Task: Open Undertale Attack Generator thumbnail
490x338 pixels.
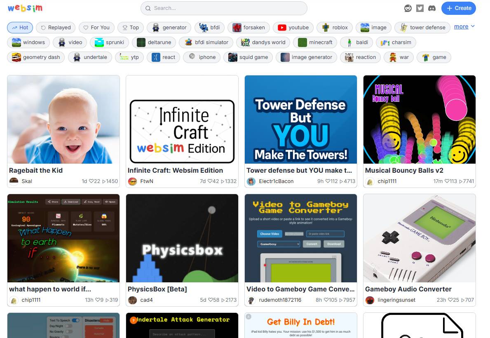Action: [x=182, y=326]
